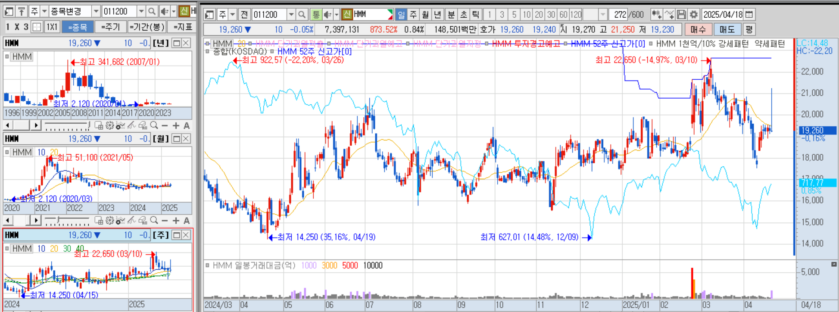Click the pin-to-top arrow icon in left toolbar
Viewport: 839px width, 312px height.
pos(22,11)
